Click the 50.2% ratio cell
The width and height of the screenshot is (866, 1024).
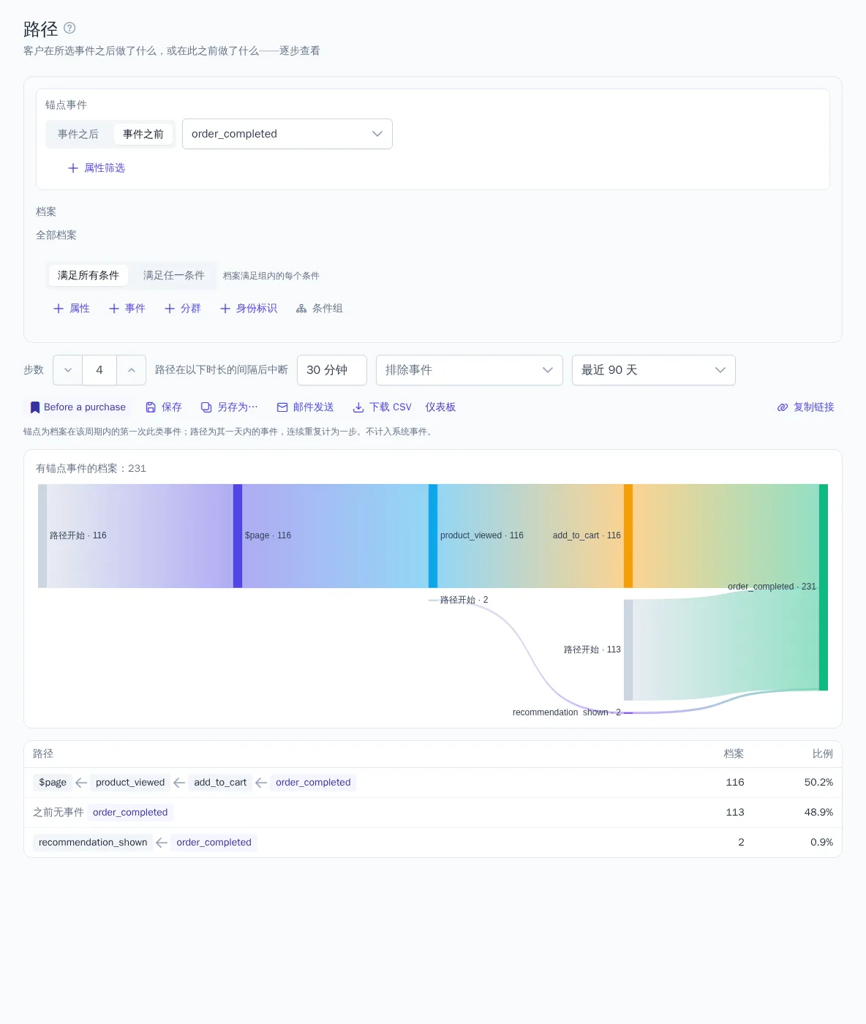(818, 783)
